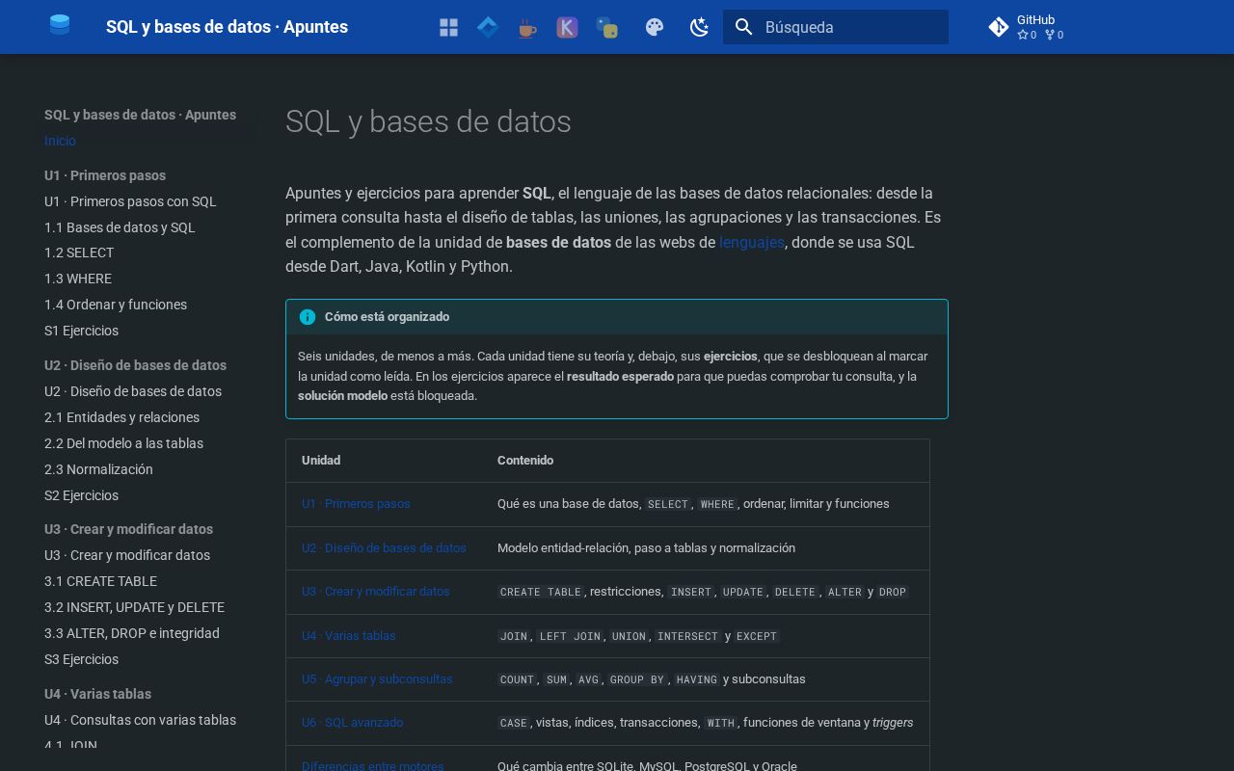Viewport: 1234px width, 771px height.
Task: Open table link U5 · Agrupar y subconsultas
Action: (377, 679)
